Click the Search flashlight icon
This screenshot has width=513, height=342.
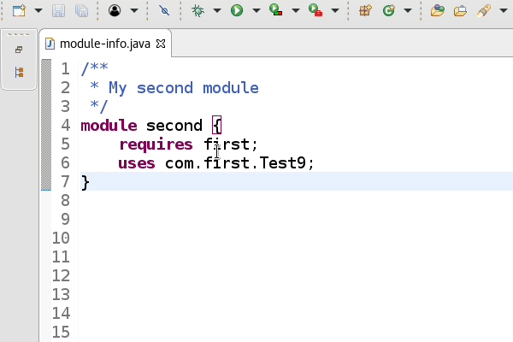click(484, 10)
